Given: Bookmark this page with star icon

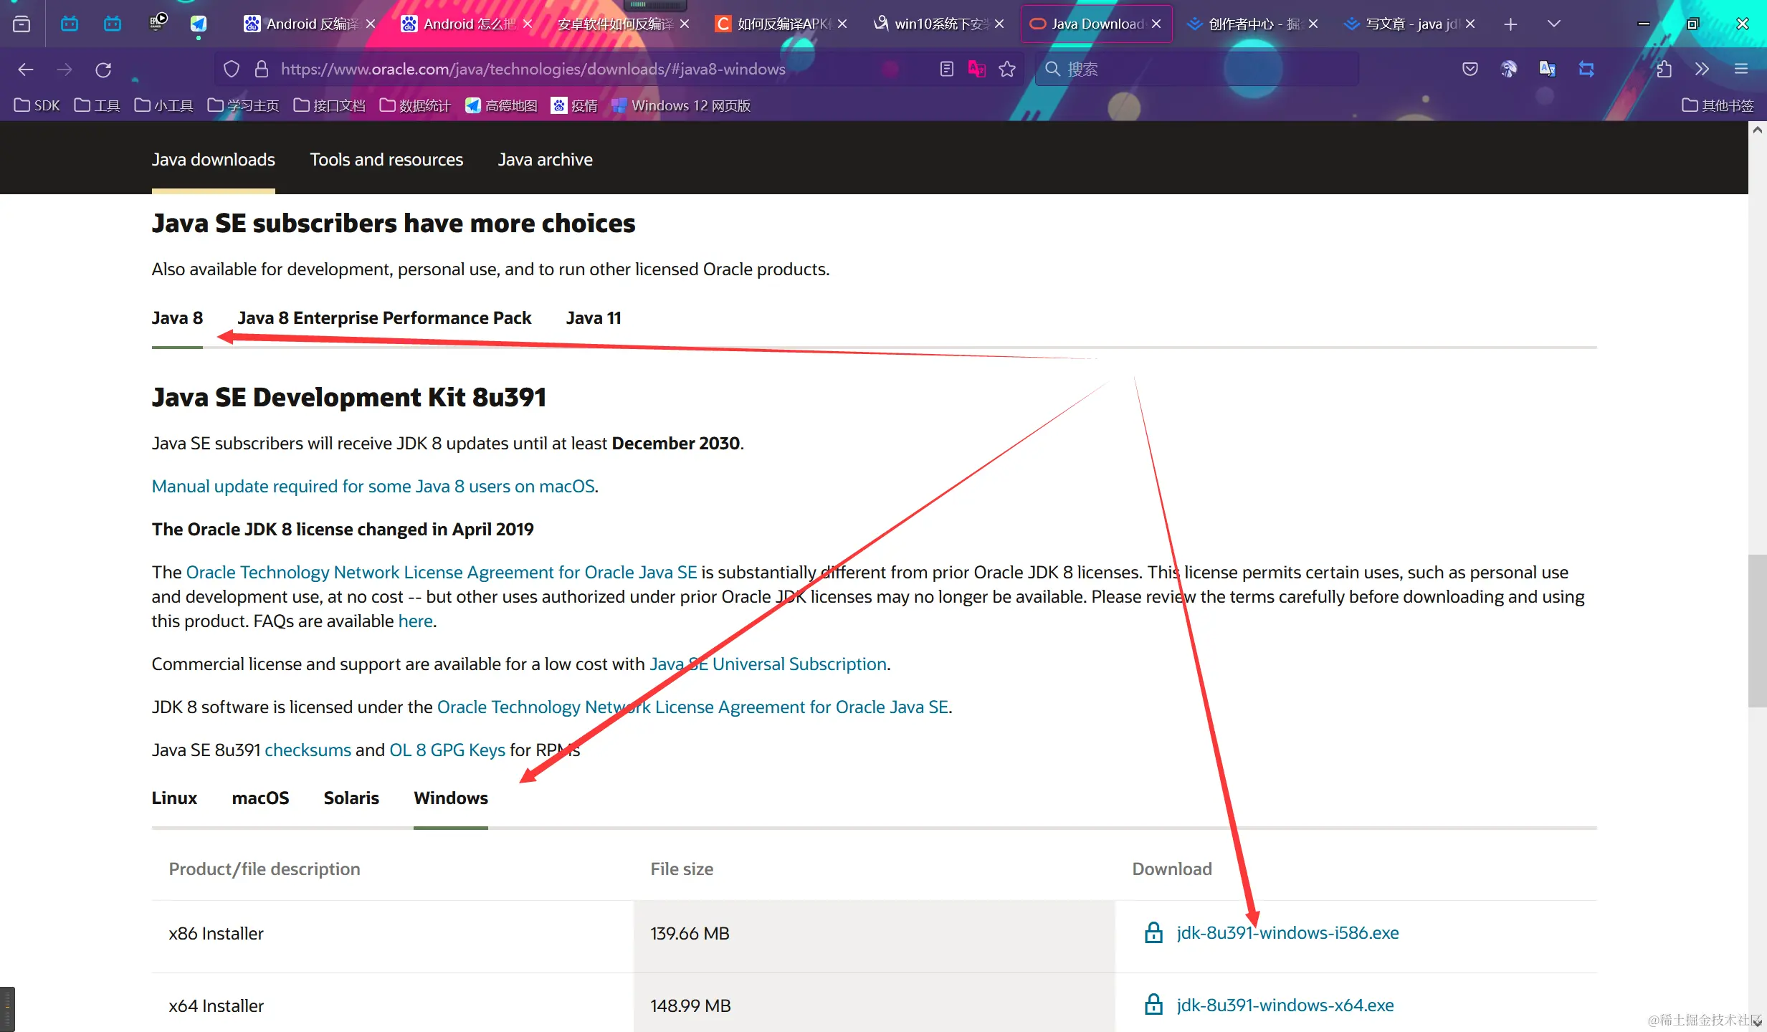Looking at the screenshot, I should pyautogui.click(x=1007, y=70).
